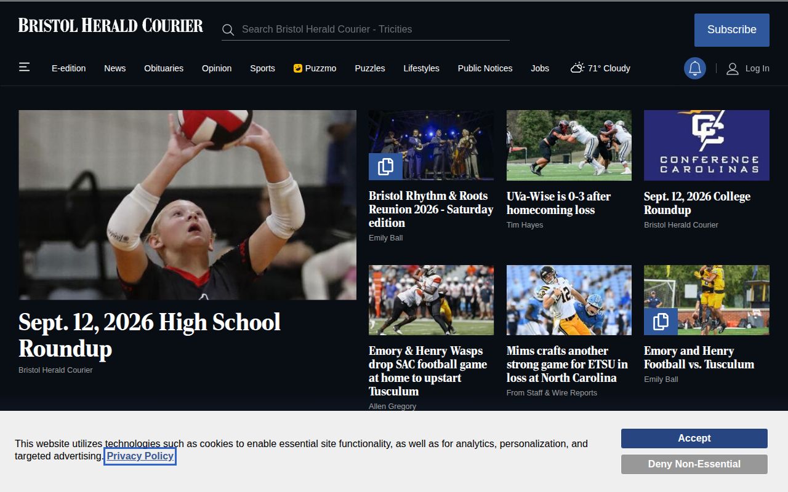The height and width of the screenshot is (492, 788).
Task: Choose Deny Non-Essential cookies
Action: click(694, 464)
